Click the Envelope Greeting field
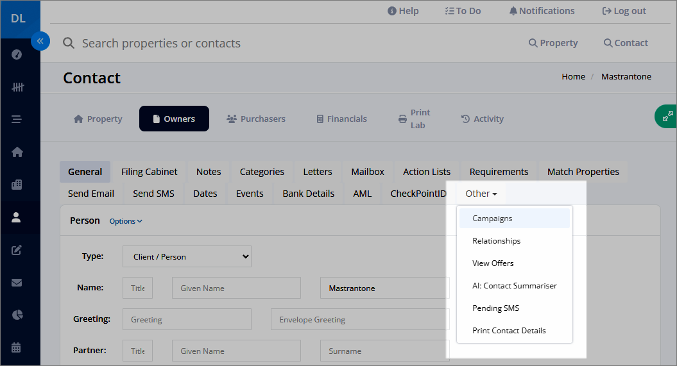Viewport: 677px width, 366px height. pyautogui.click(x=360, y=319)
